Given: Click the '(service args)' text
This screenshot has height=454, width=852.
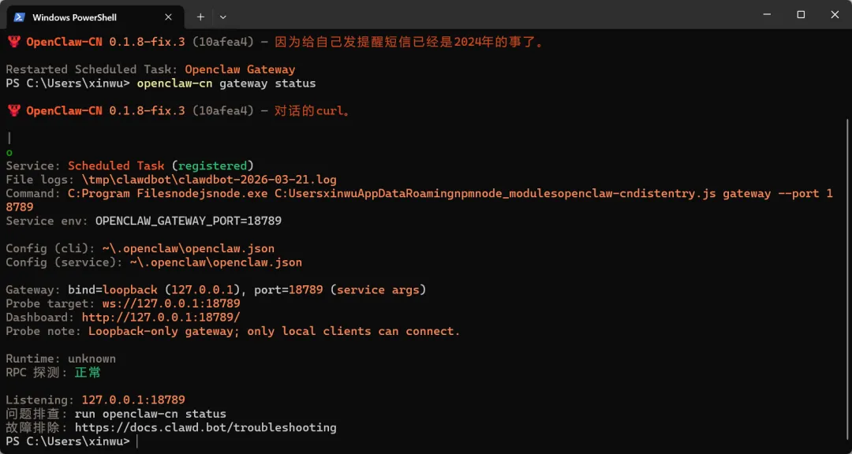Looking at the screenshot, I should (378, 289).
